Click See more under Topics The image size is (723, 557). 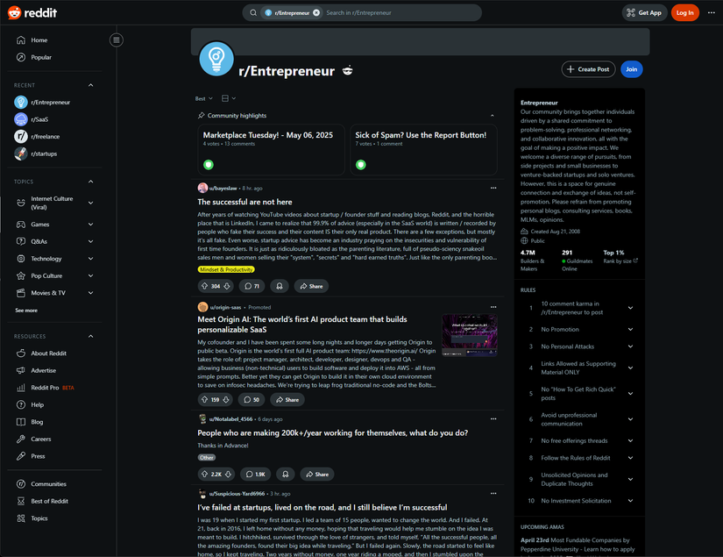coord(26,311)
